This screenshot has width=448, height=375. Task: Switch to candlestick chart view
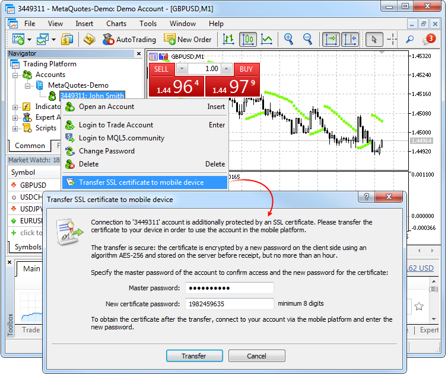coord(247,39)
